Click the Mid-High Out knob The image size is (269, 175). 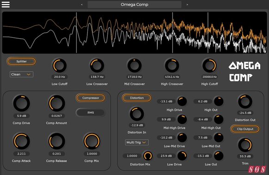click(x=219, y=119)
